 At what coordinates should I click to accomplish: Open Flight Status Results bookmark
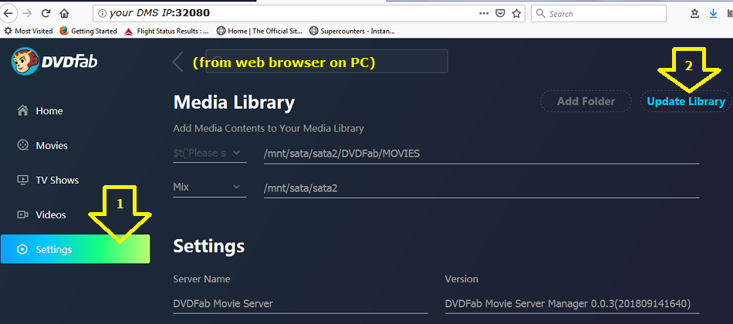tap(167, 32)
